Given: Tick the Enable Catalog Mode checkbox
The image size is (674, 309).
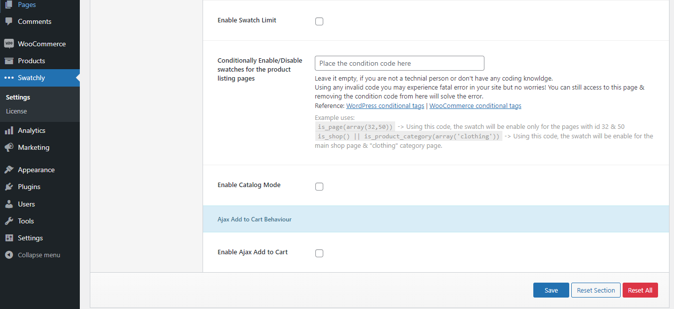Looking at the screenshot, I should click(319, 187).
